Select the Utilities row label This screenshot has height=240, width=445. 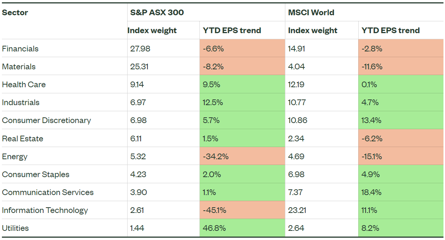pos(15,228)
